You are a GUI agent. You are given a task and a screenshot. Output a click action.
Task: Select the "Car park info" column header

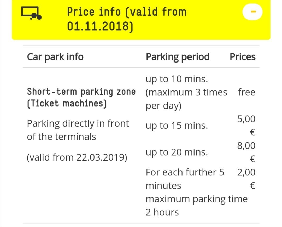55,57
